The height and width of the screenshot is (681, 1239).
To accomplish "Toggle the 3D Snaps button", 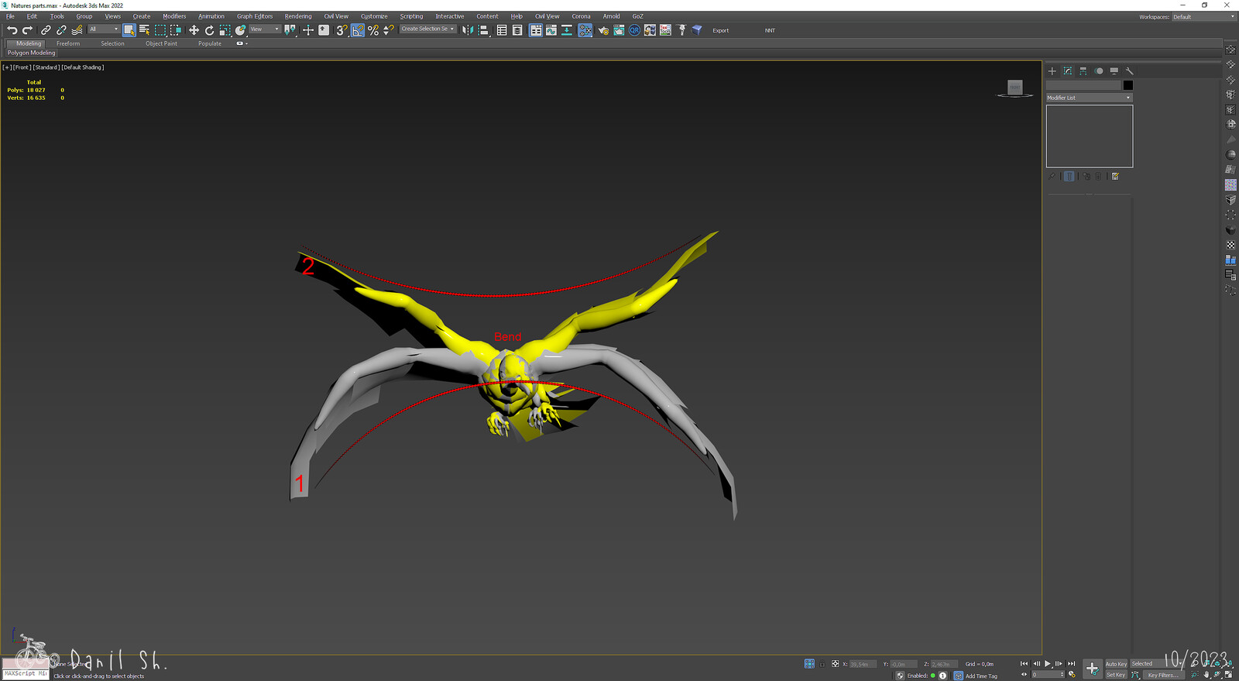I will [341, 30].
